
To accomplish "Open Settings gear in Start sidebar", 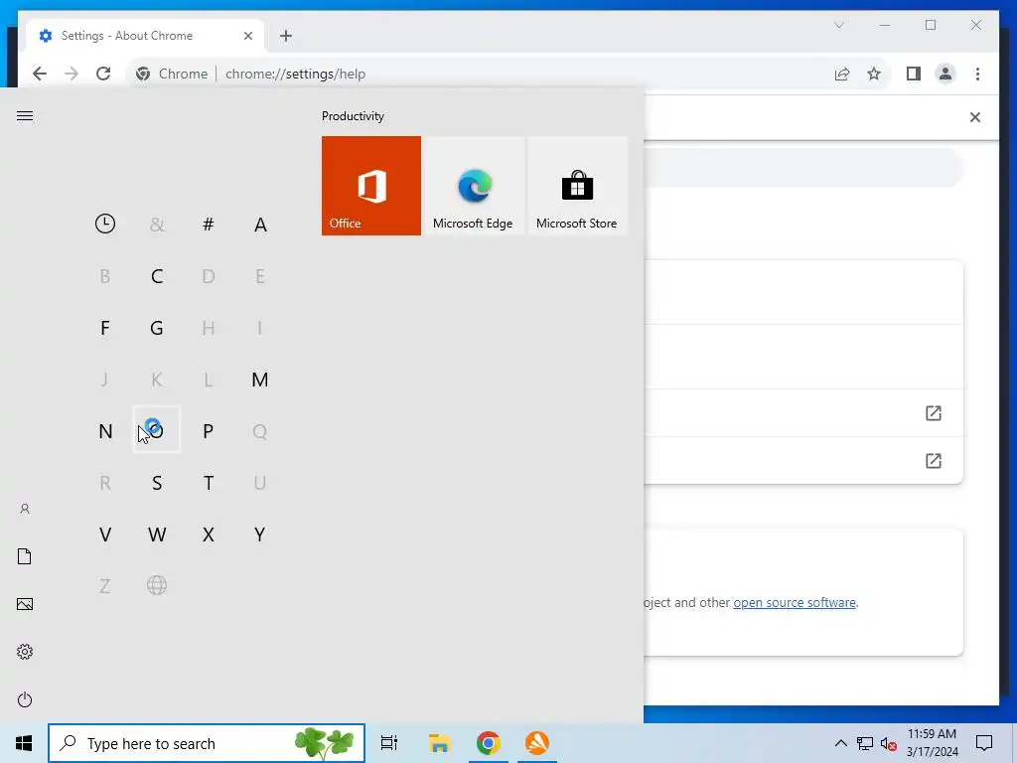I will pyautogui.click(x=25, y=652).
